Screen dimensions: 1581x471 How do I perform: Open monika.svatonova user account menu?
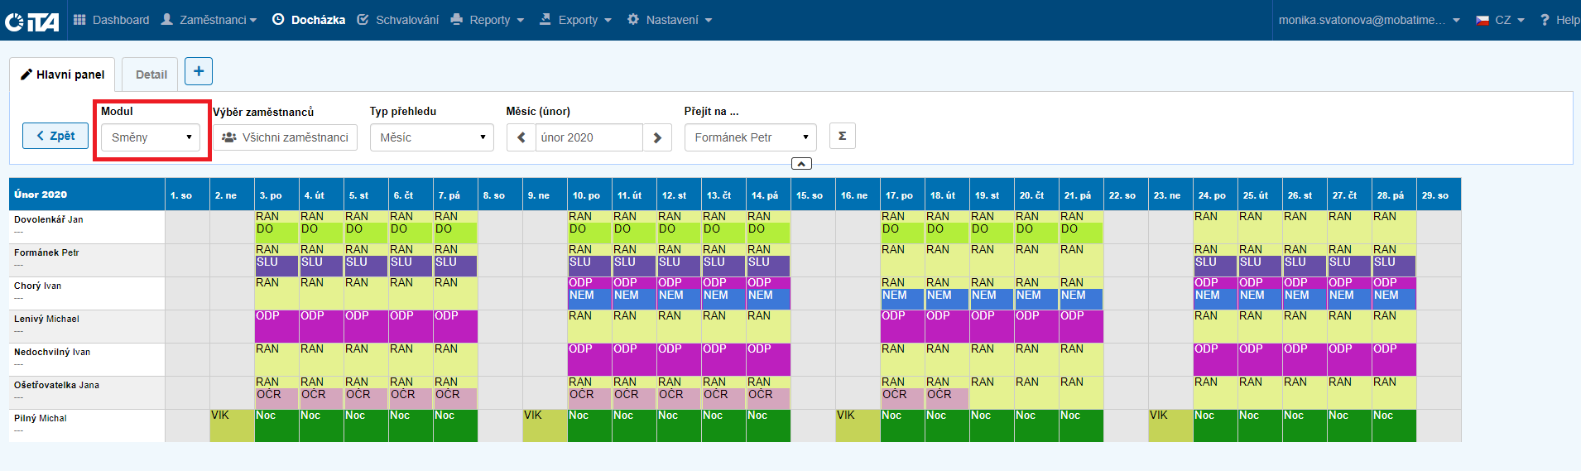(x=1369, y=20)
